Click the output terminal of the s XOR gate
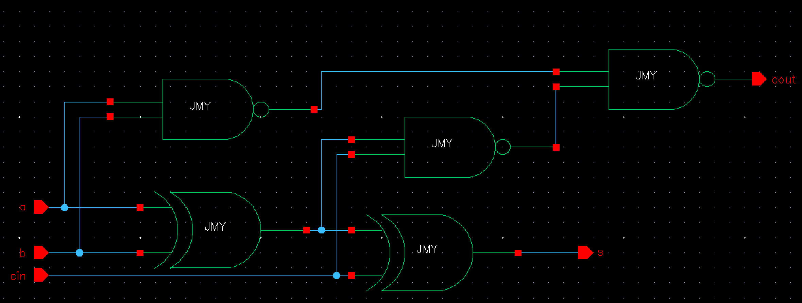802x303 pixels. tap(518, 253)
